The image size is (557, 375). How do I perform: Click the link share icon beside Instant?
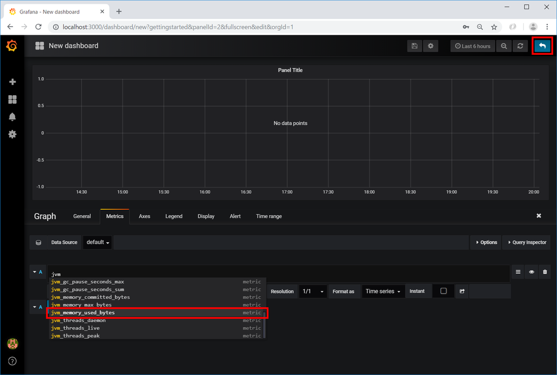pos(462,291)
